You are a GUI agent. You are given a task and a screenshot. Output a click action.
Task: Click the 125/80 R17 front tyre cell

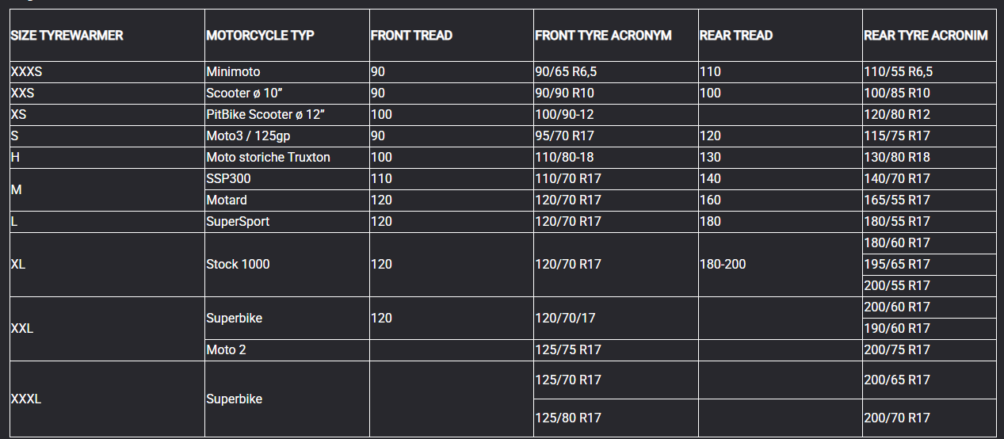click(568, 418)
